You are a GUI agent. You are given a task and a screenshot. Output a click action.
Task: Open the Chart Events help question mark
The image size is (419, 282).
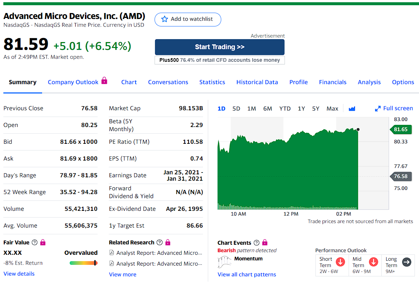(257, 243)
